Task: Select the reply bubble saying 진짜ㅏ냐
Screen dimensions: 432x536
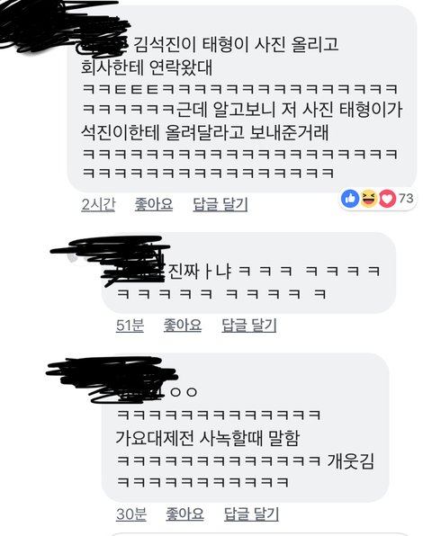Action: click(x=249, y=272)
